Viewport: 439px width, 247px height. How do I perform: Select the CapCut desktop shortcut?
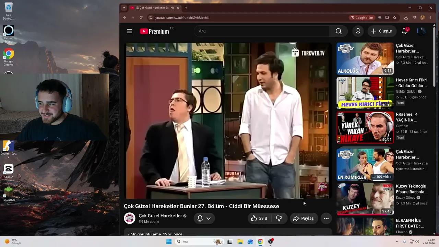(9, 172)
